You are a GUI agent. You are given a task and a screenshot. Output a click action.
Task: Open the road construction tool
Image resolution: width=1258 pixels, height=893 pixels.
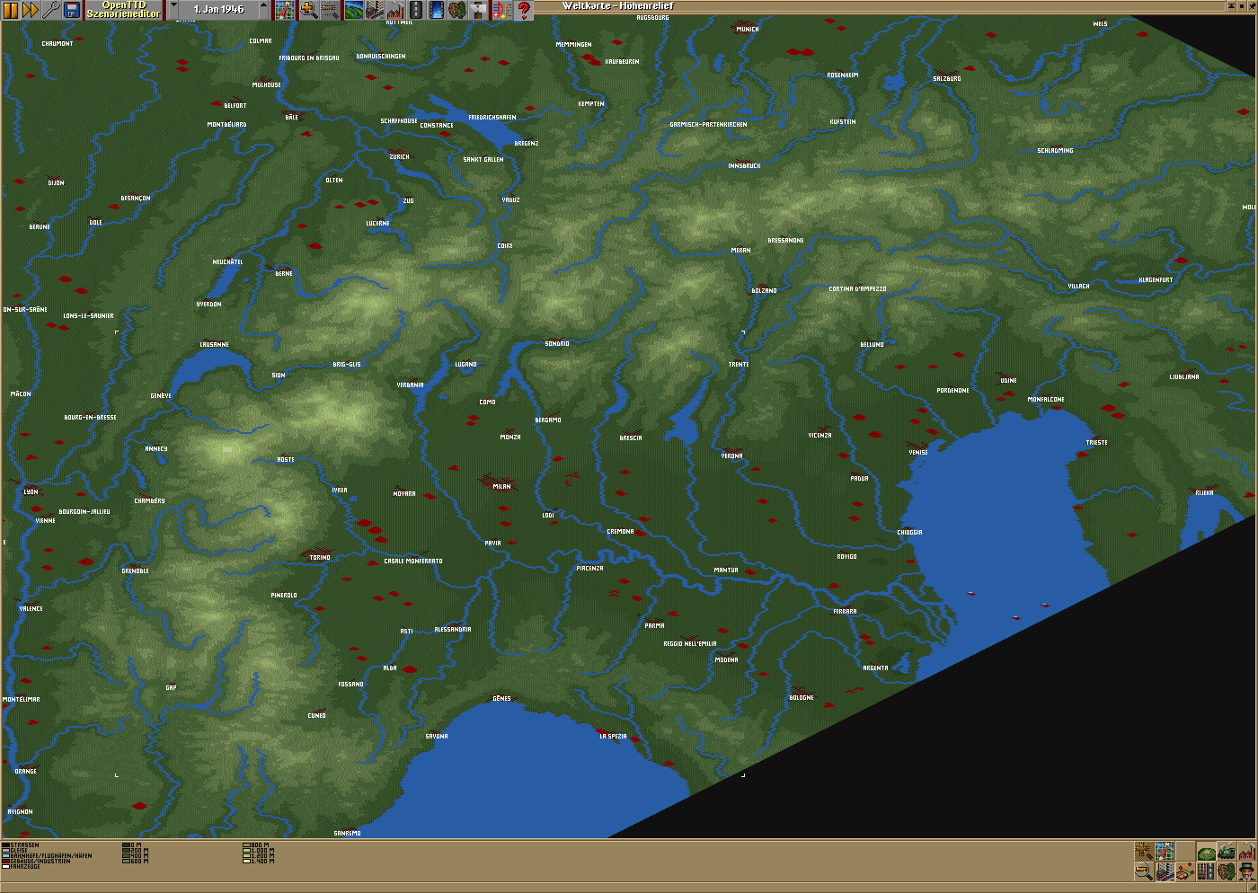(x=416, y=10)
